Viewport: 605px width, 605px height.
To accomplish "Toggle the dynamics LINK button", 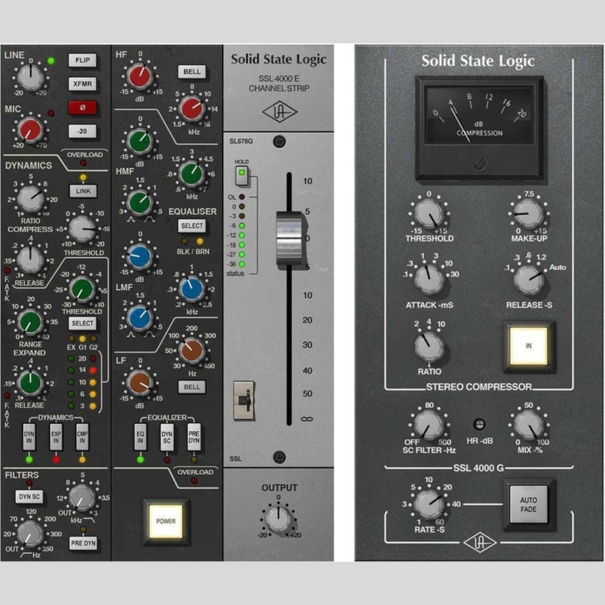I will click(x=83, y=191).
